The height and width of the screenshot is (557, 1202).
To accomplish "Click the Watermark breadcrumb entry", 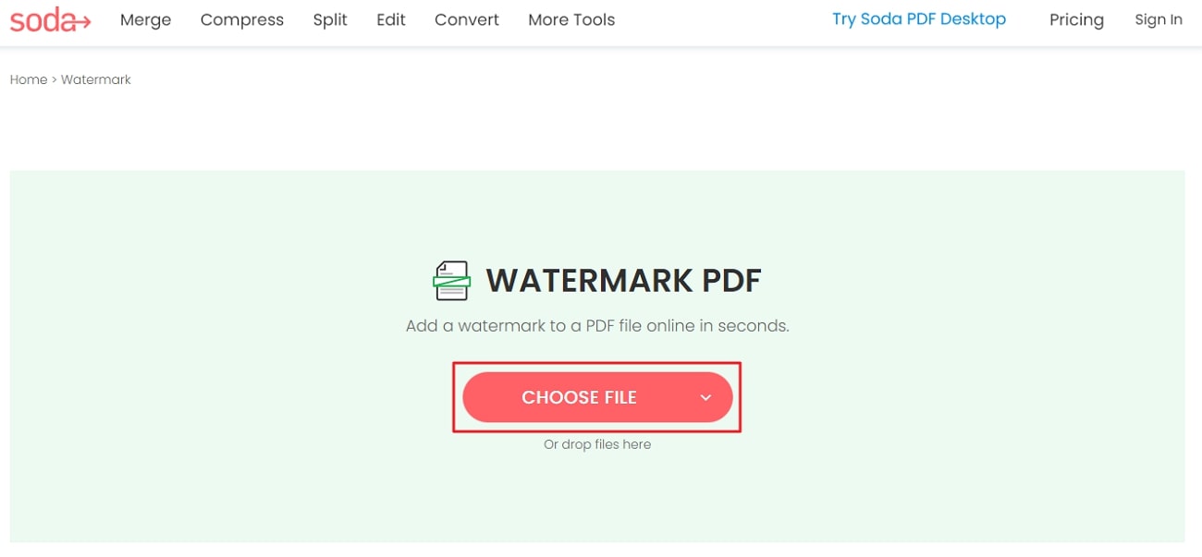I will tap(95, 79).
